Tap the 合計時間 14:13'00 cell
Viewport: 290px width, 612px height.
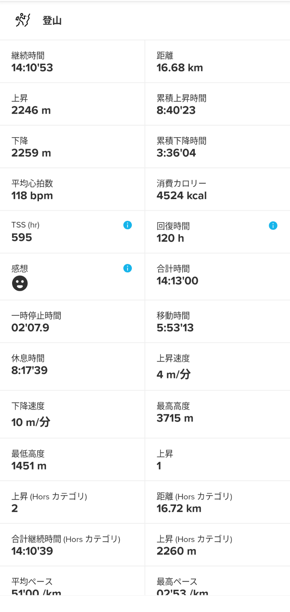click(x=217, y=277)
